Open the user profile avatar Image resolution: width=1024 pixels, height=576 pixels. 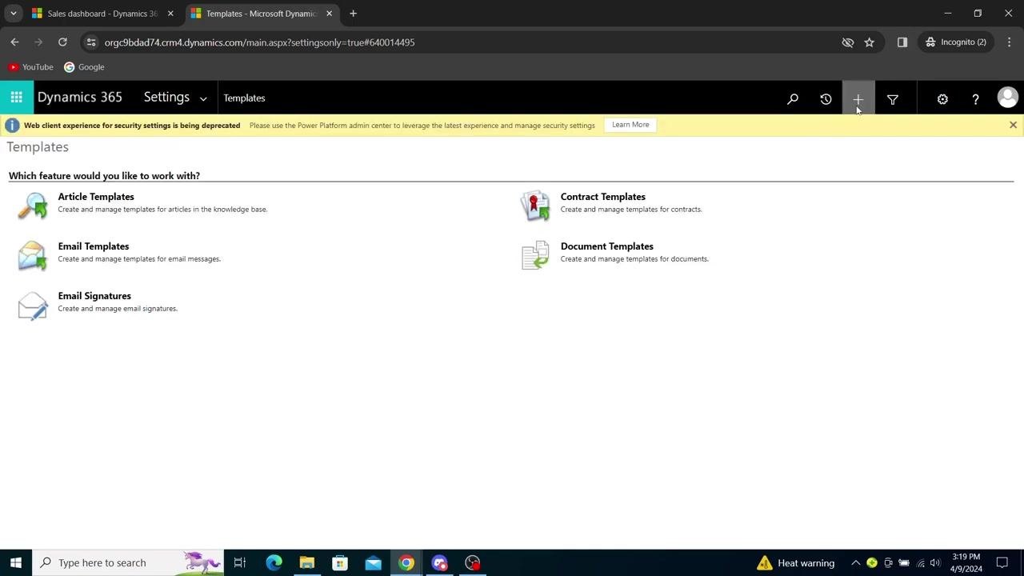coord(1007,98)
